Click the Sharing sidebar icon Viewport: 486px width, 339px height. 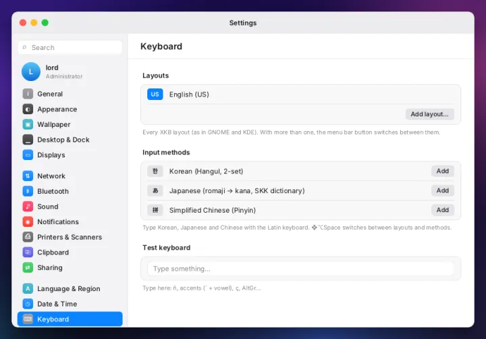pyautogui.click(x=28, y=267)
